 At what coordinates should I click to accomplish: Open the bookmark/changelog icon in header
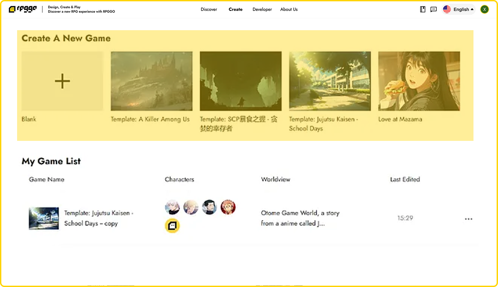[422, 9]
